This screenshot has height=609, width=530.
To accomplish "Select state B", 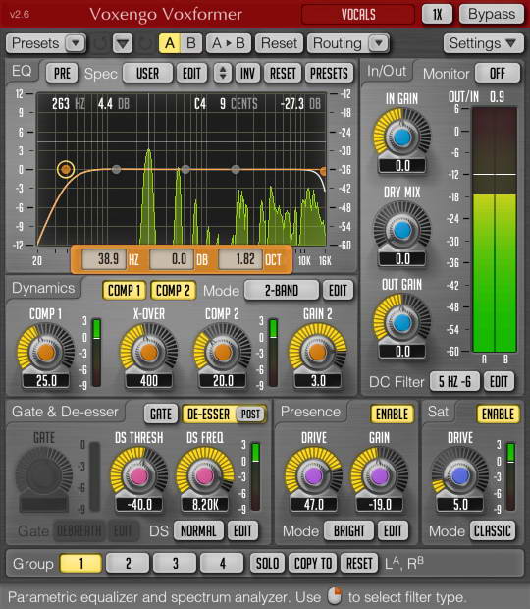I will click(x=190, y=43).
